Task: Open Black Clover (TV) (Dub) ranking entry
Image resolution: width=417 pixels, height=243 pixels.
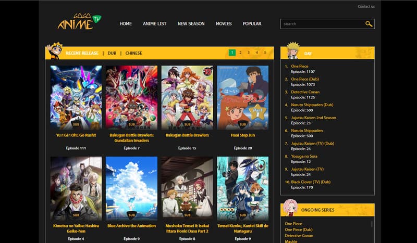Action: [x=311, y=182]
